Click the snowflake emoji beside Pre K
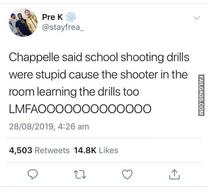The height and width of the screenshot is (187, 208). 71,17
